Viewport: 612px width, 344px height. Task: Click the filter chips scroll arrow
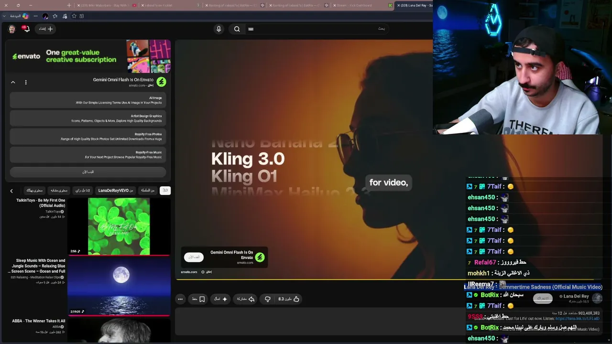click(11, 191)
